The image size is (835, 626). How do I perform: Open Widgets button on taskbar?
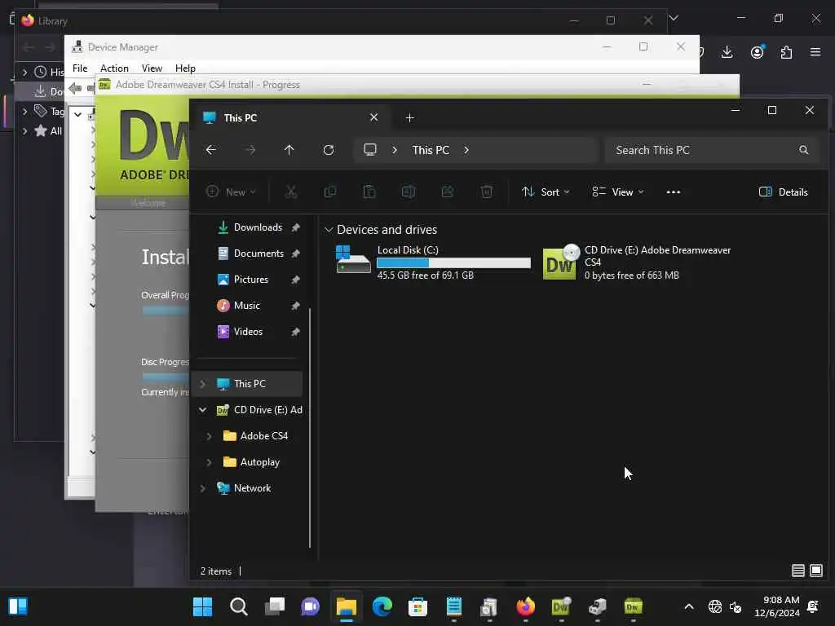(x=18, y=606)
